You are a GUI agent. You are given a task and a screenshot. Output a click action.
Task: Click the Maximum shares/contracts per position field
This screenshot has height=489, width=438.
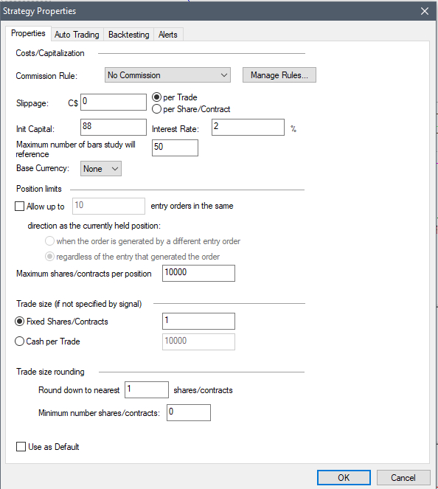click(x=198, y=273)
